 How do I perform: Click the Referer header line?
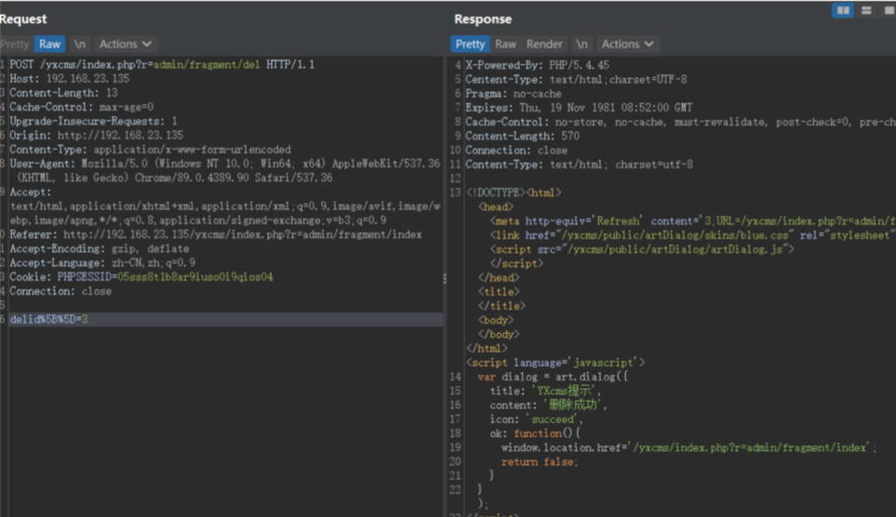point(216,235)
